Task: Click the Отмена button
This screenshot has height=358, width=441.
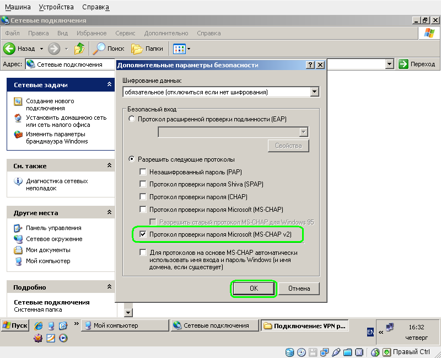Action: [x=299, y=288]
